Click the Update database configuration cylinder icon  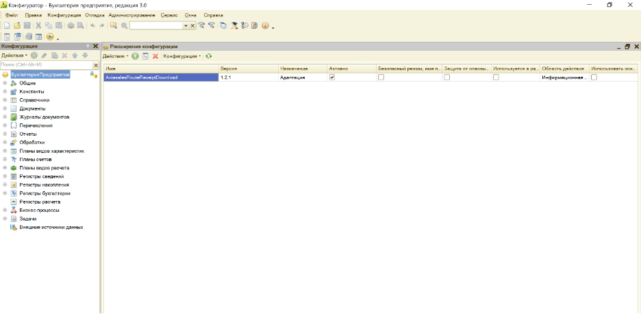click(x=29, y=37)
